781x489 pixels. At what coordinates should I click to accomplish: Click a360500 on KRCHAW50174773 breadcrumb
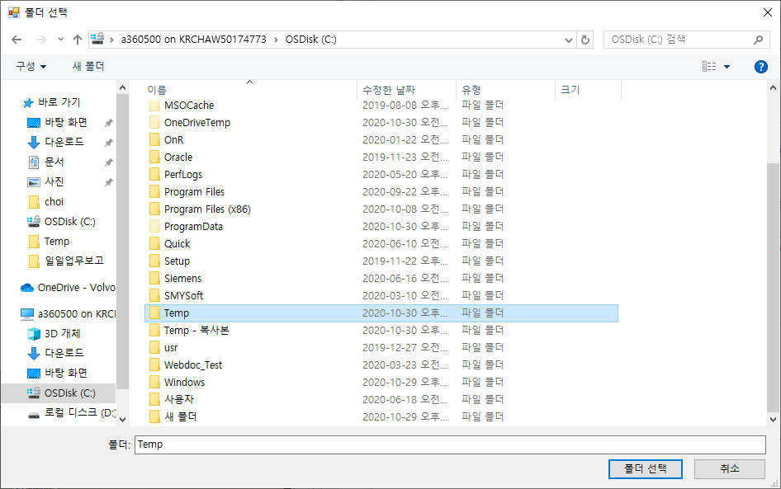pyautogui.click(x=194, y=40)
